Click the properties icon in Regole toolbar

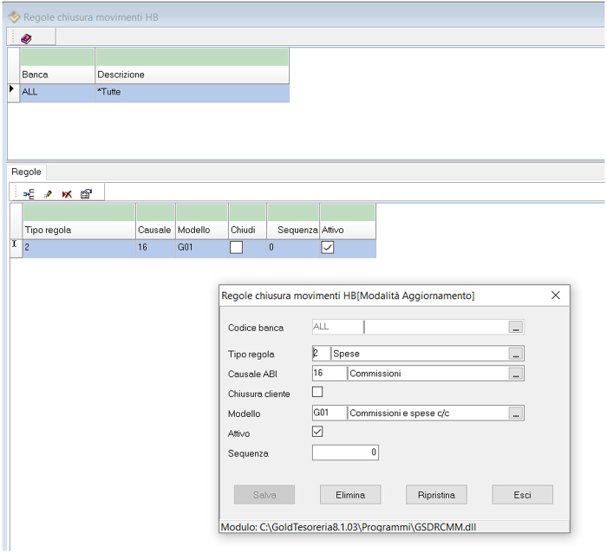point(86,194)
